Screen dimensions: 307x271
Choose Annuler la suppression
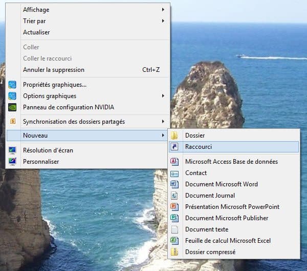tap(54, 70)
